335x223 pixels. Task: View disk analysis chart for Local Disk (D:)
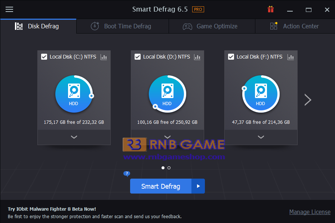coord(197,57)
